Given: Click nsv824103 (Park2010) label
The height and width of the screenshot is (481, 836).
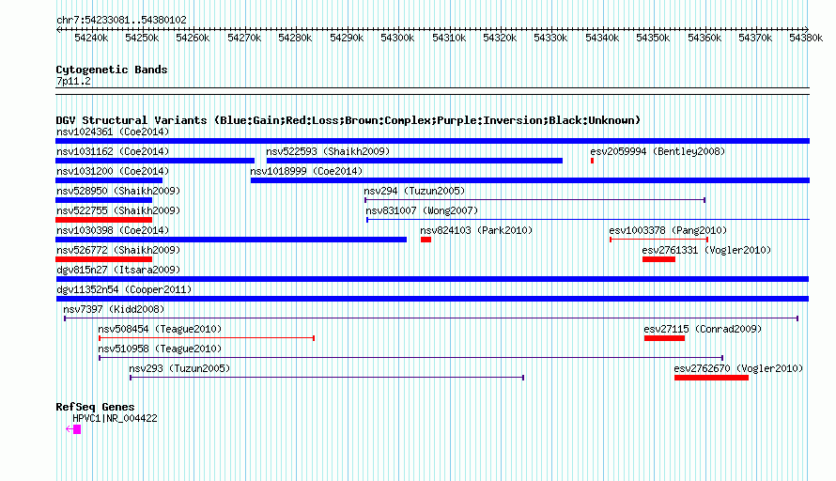Looking at the screenshot, I should point(476,230).
